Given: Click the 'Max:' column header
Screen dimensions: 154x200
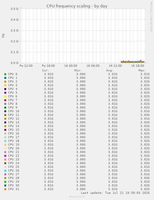Looking at the screenshot, I should tap(142, 70).
